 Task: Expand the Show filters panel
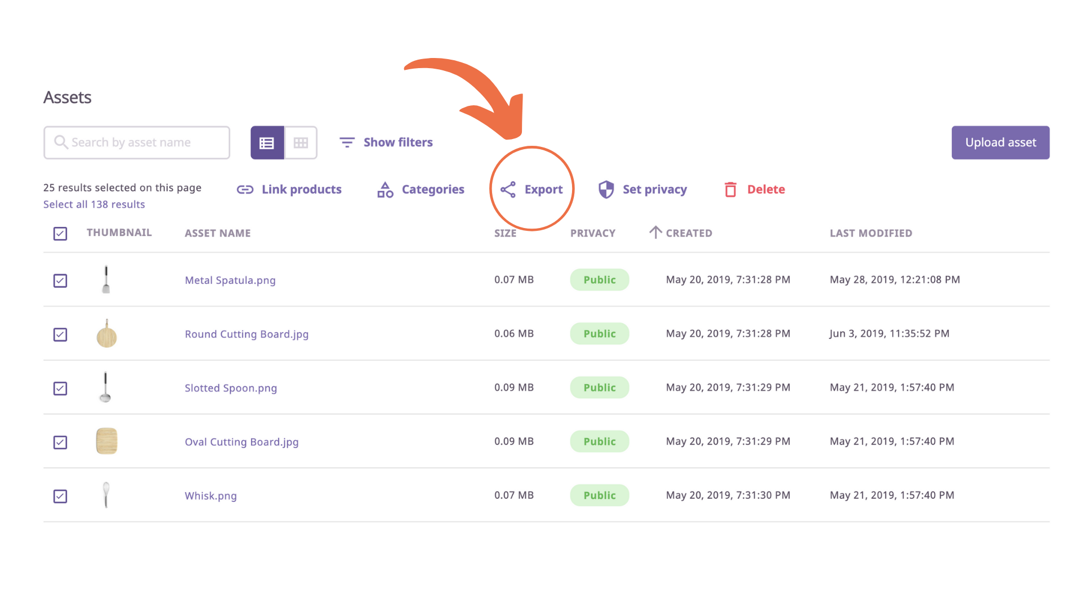397,142
